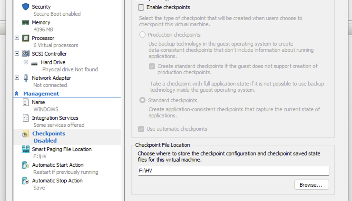
Task: Open the Integration Services icon
Action: [x=26, y=118]
